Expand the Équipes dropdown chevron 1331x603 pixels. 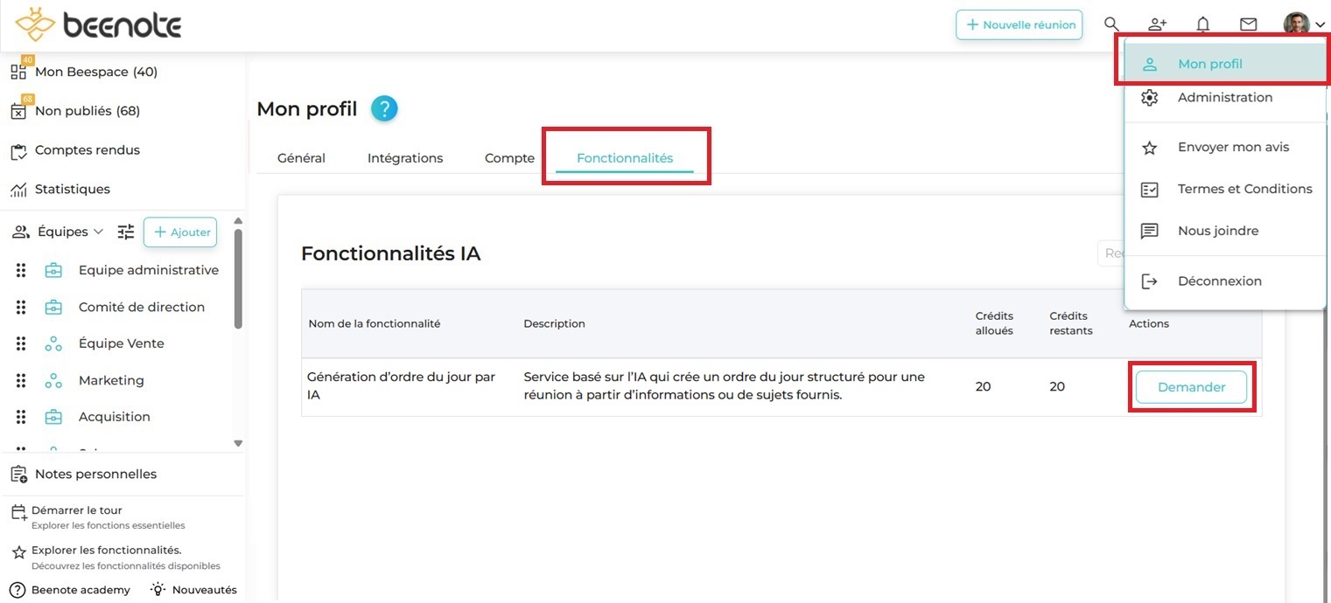coord(98,232)
